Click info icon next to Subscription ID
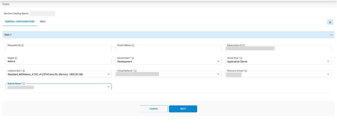Screen dimensions: 337x129 click(244, 45)
